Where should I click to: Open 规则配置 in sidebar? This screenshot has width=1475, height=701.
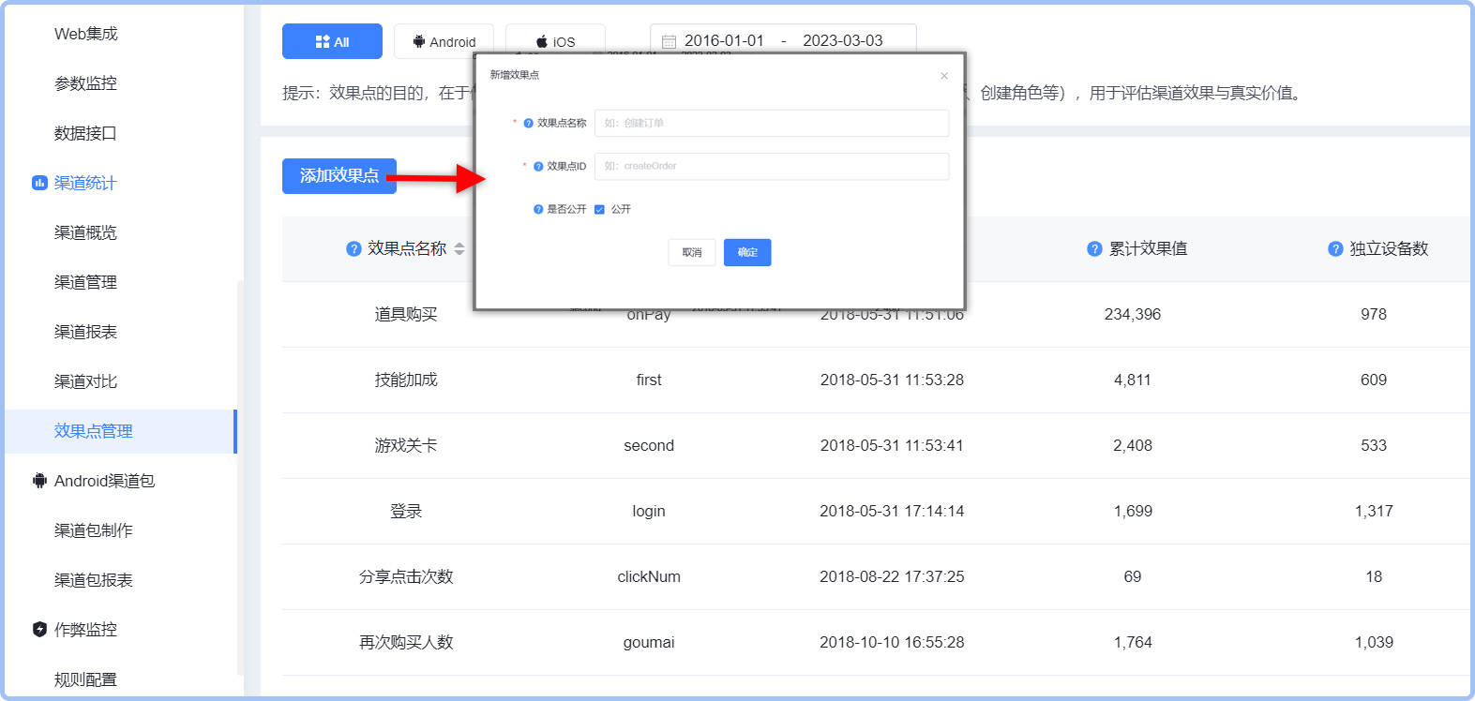tap(85, 679)
